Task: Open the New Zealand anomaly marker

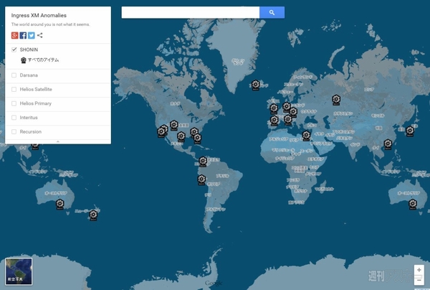Action: [x=93, y=215]
